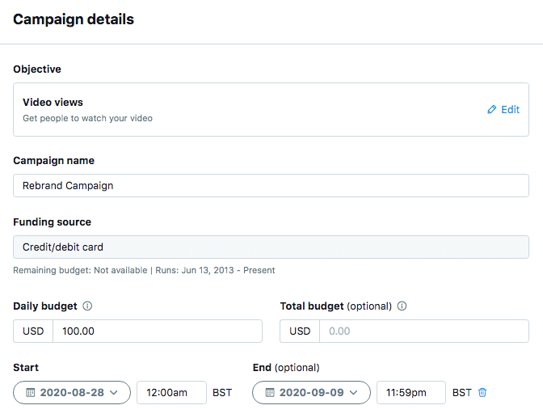Click the USD label in Total budget
The image size is (543, 418).
300,331
